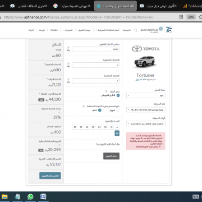Click the search magnifier icon in site header
The width and height of the screenshot is (202, 202).
coord(136,30)
